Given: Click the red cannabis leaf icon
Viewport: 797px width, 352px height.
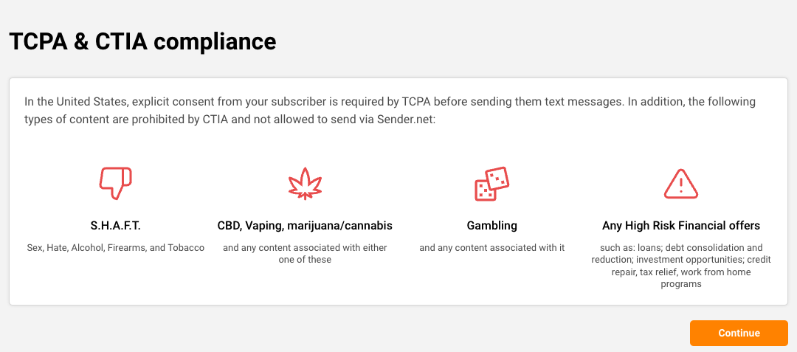Looking at the screenshot, I should coord(305,184).
